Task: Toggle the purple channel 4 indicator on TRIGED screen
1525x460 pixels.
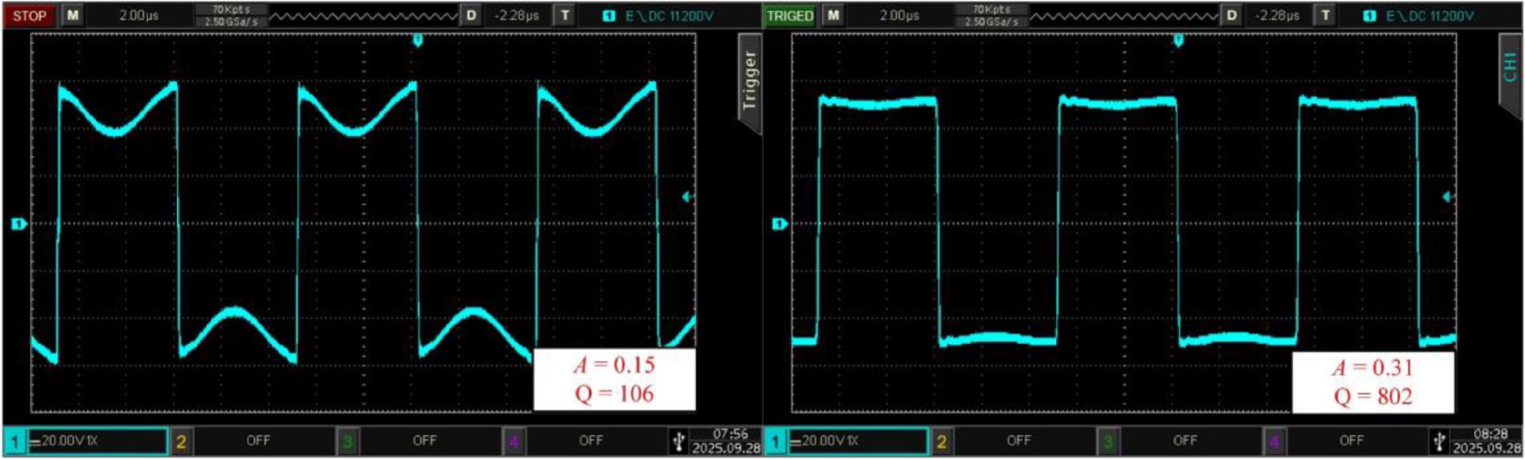Action: point(1274,441)
